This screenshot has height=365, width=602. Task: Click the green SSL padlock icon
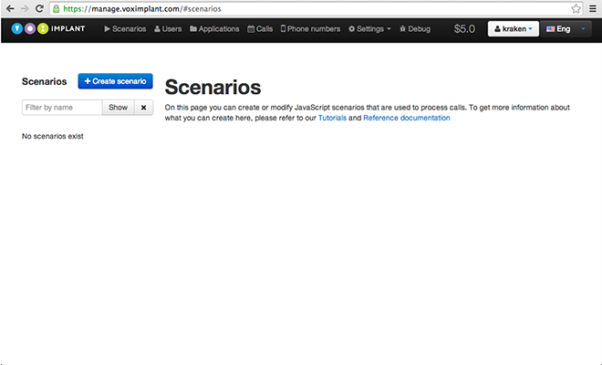click(56, 8)
